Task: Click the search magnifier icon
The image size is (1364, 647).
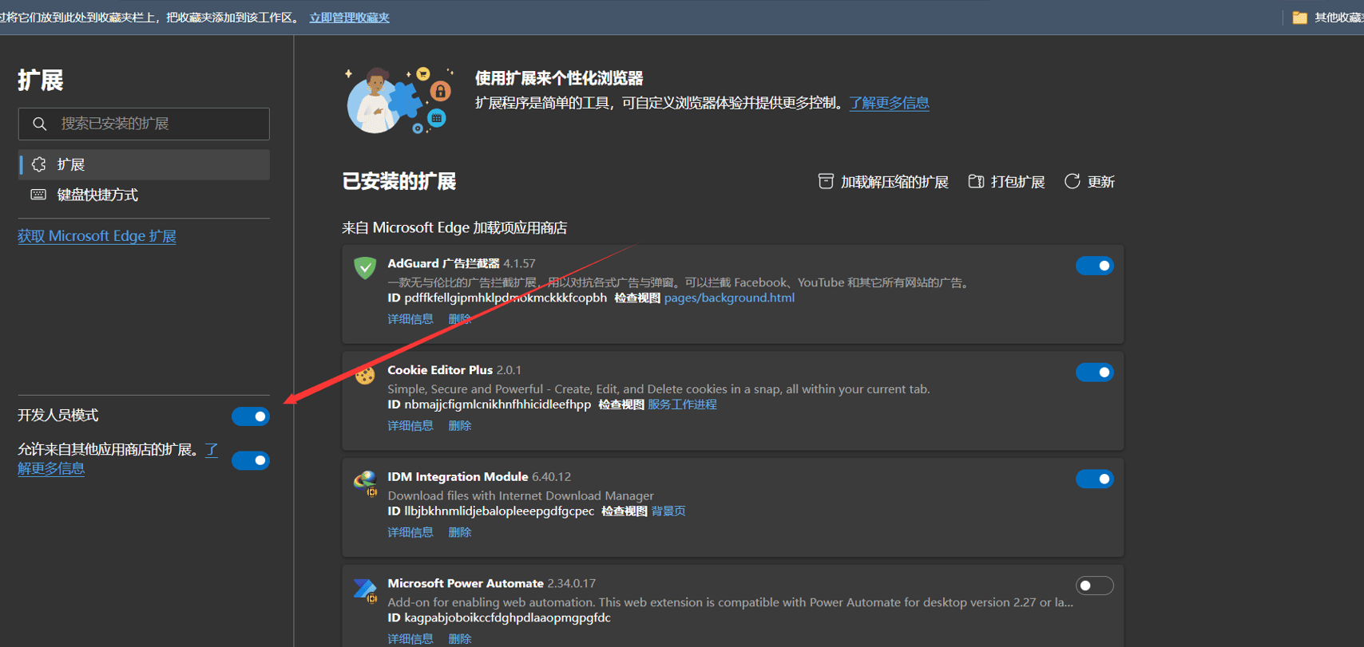Action: coord(39,124)
